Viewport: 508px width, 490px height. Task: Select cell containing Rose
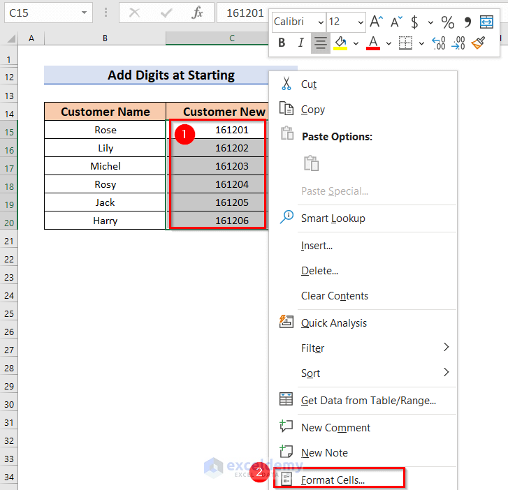click(105, 130)
